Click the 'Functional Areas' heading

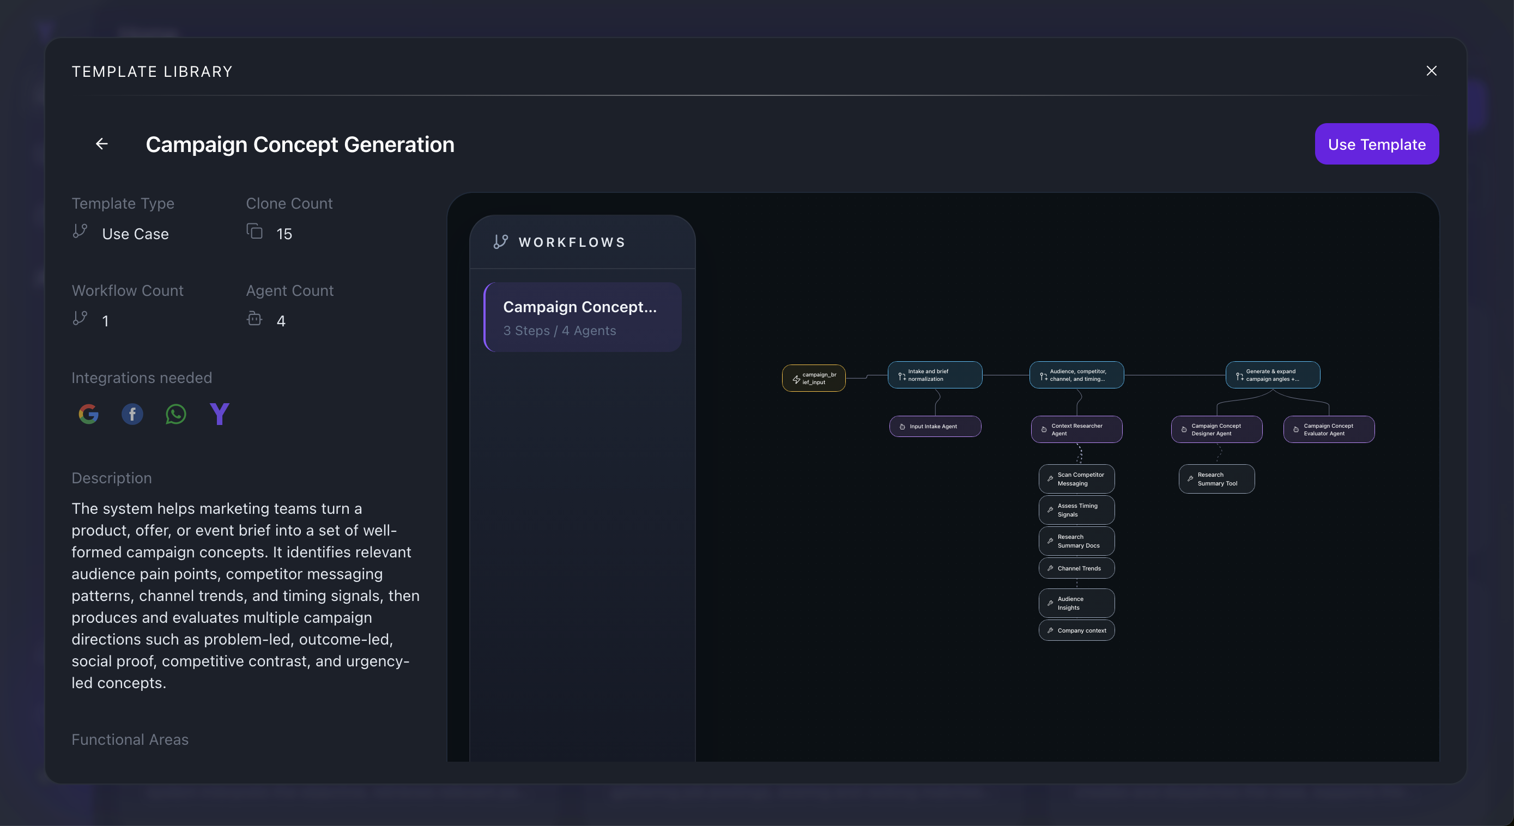point(130,739)
